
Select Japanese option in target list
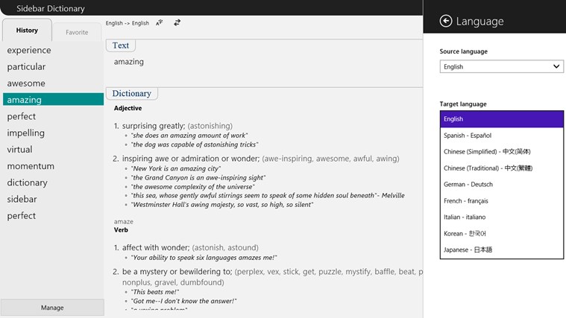point(501,250)
